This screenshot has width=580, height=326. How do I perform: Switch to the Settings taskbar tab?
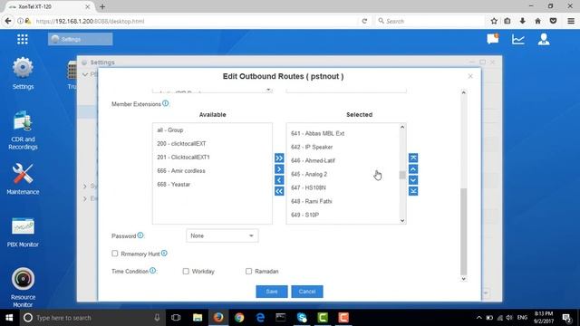[81, 39]
